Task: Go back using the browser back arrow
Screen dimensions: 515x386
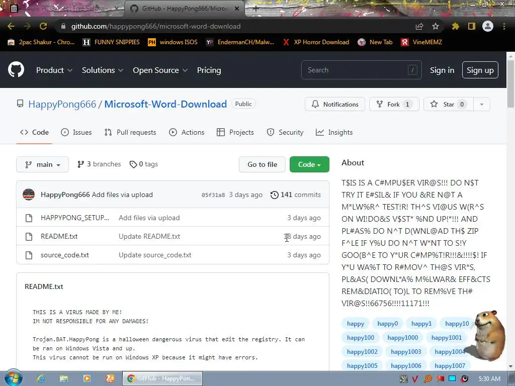Action: click(x=11, y=26)
